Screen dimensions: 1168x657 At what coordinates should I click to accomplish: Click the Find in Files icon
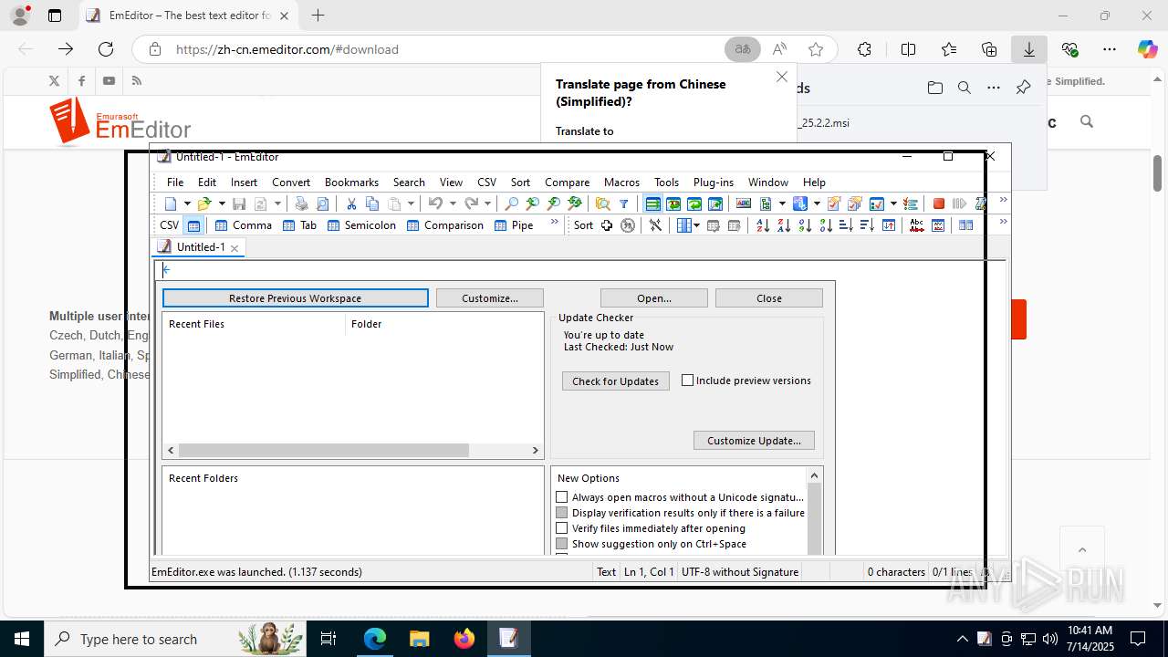(x=602, y=203)
